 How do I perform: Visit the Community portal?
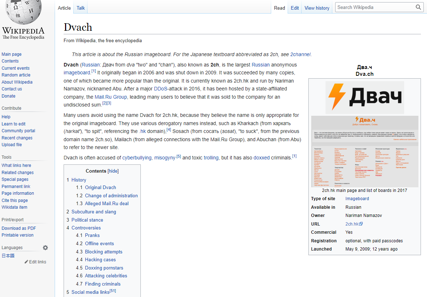(x=18, y=131)
